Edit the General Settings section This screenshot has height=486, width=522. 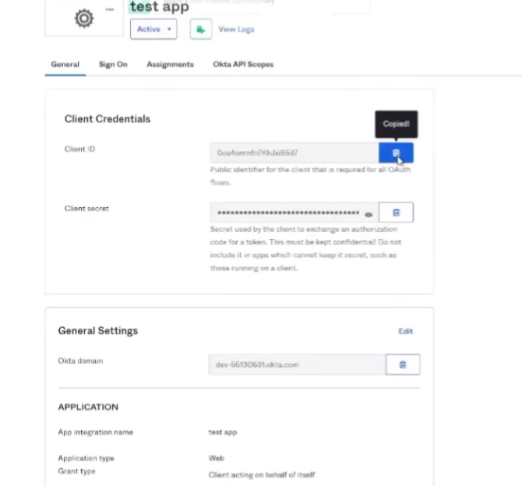pos(405,331)
